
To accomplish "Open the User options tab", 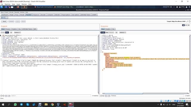I will click(76, 15).
